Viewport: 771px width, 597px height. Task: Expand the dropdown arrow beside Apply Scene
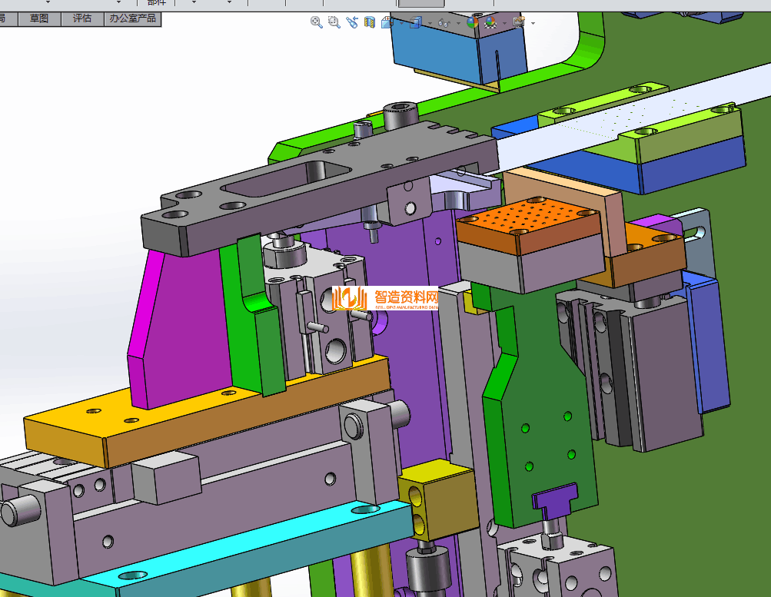click(504, 23)
